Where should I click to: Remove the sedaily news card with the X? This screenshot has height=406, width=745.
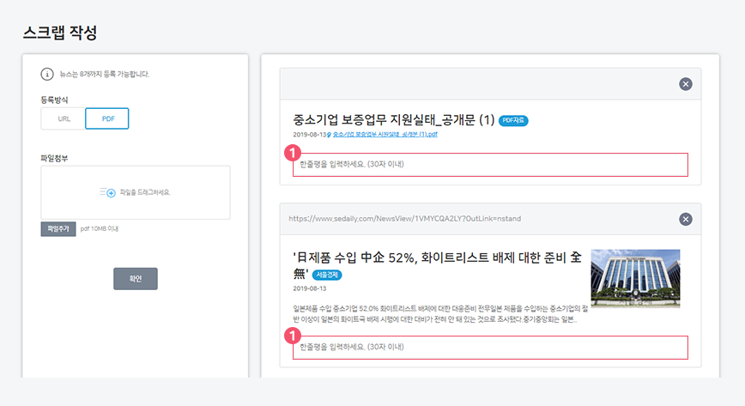[685, 219]
